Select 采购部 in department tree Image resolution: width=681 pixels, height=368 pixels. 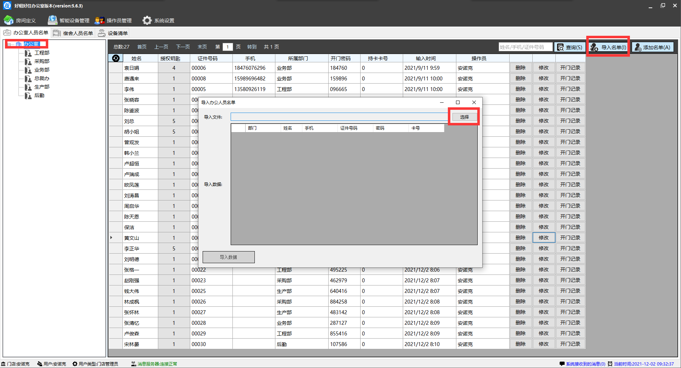[x=42, y=61]
